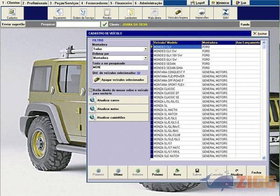280x196 pixels.
Task: Click the green checkmark search confirm
Action: (105, 24)
